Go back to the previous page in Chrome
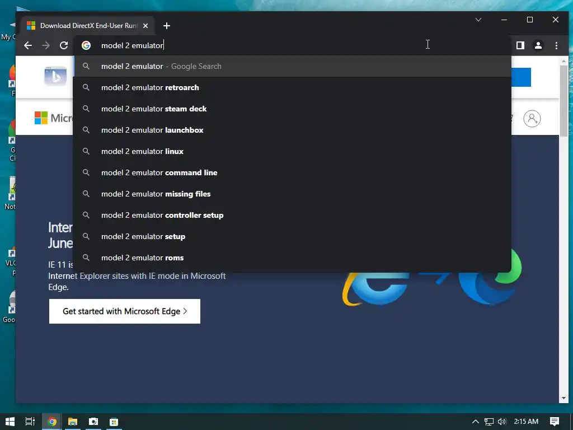This screenshot has height=430, width=573. (x=28, y=45)
